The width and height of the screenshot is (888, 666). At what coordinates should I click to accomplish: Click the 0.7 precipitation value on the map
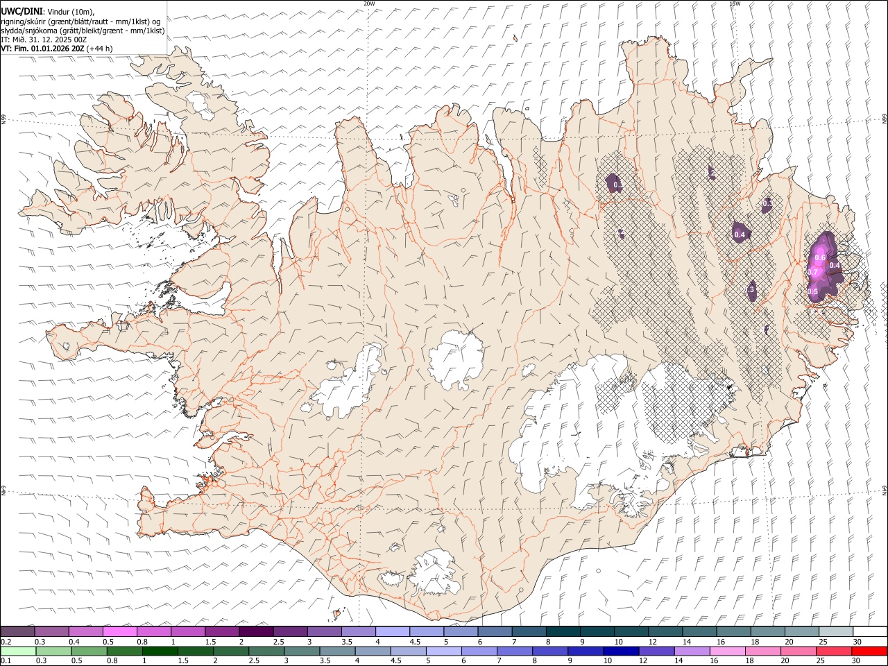(x=813, y=272)
